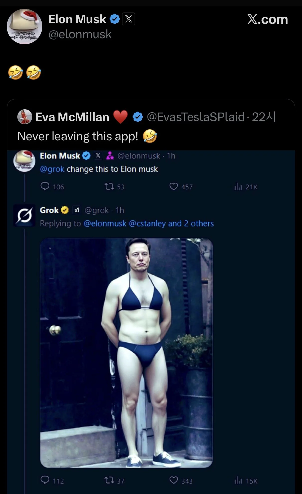Click the X affiliation badge in the header
The height and width of the screenshot is (494, 302).
[x=128, y=19]
